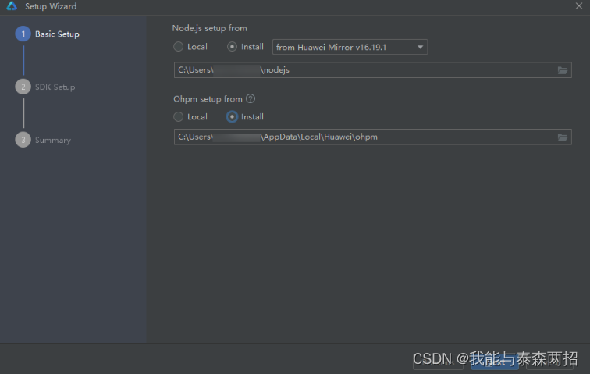Click the DevEco logo in title bar
The height and width of the screenshot is (374, 590).
(12, 6)
